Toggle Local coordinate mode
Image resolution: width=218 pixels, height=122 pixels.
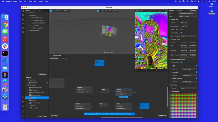108,11
